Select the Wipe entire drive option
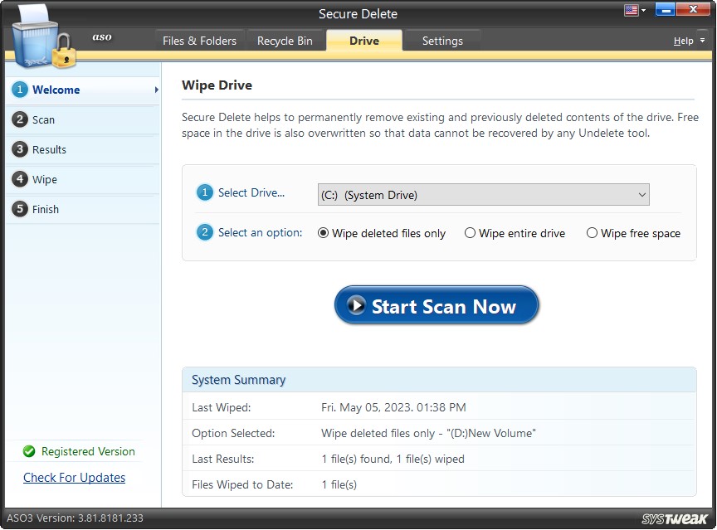 pos(471,233)
